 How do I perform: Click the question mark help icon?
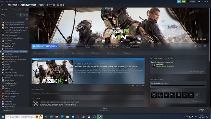188,1
